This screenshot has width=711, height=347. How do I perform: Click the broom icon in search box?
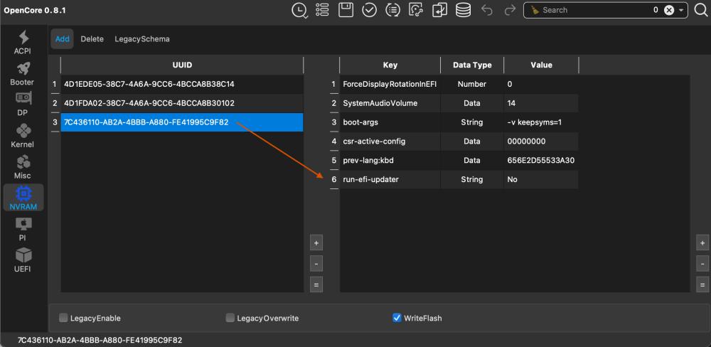pyautogui.click(x=535, y=10)
